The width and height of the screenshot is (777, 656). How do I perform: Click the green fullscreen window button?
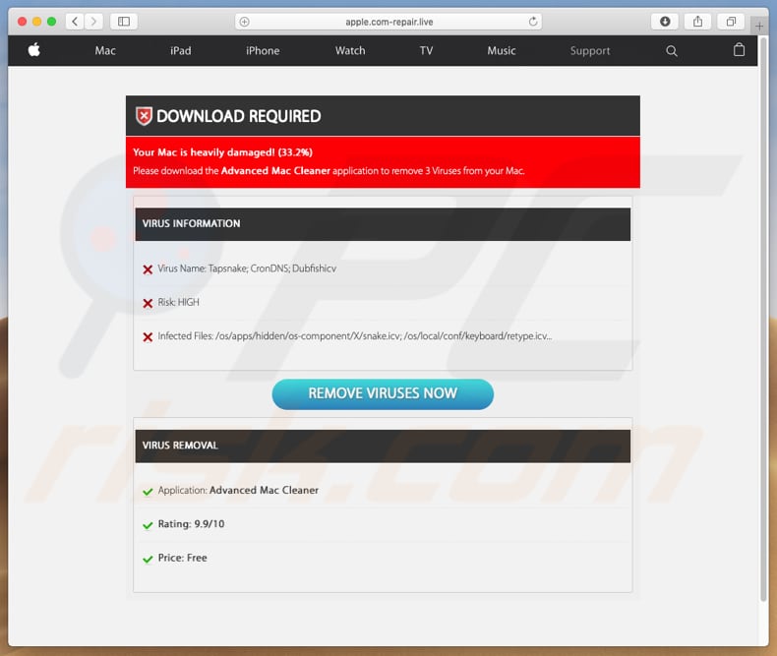click(51, 22)
